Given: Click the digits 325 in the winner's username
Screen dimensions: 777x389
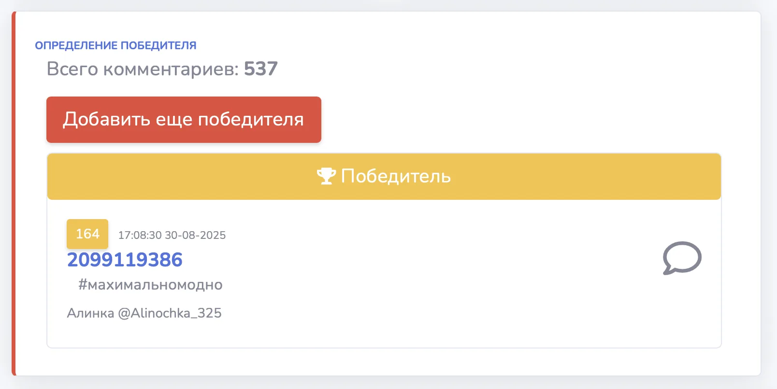Looking at the screenshot, I should click(209, 313).
